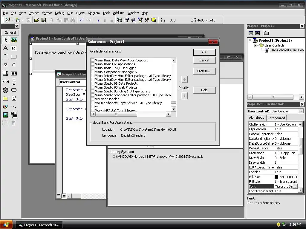Click OK in References dialog

pyautogui.click(x=204, y=52)
